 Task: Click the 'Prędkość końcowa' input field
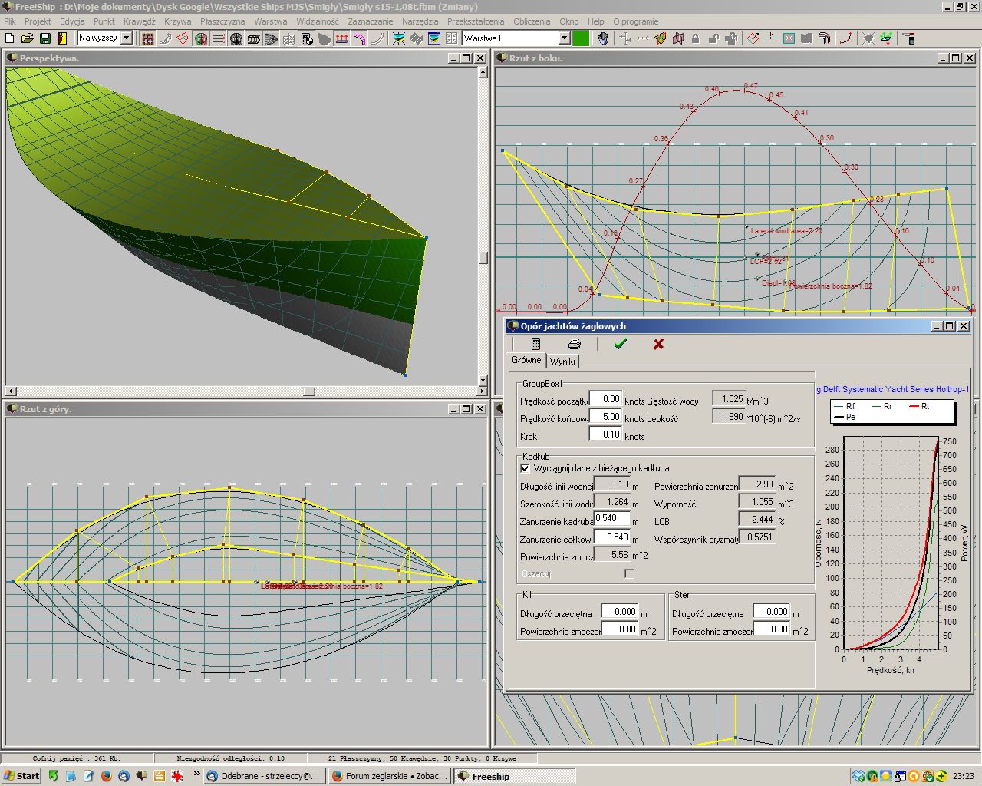pos(605,417)
